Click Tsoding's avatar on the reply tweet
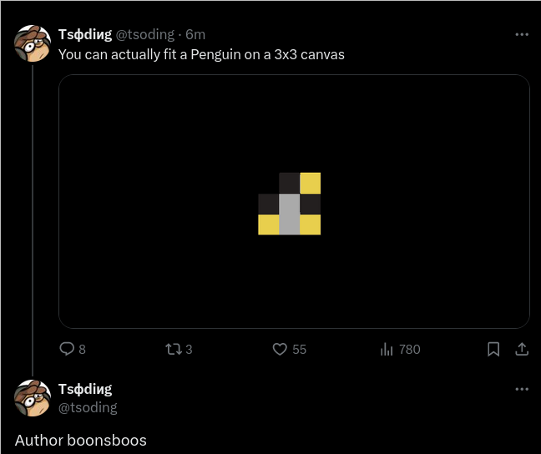This screenshot has width=541, height=454. pyautogui.click(x=33, y=398)
